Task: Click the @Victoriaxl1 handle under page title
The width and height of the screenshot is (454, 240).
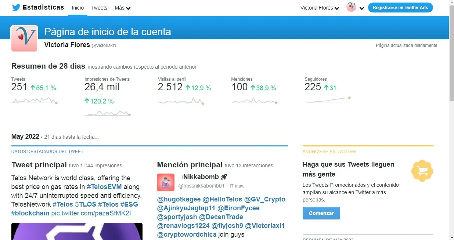Action: point(104,46)
